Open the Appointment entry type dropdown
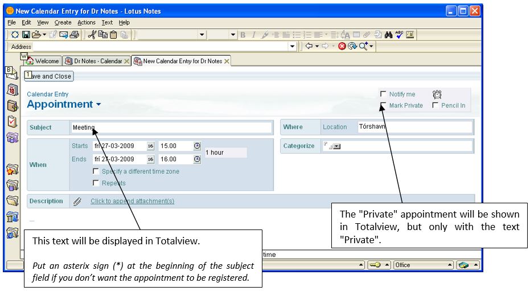Viewport: 530px width, 291px height. pyautogui.click(x=98, y=104)
